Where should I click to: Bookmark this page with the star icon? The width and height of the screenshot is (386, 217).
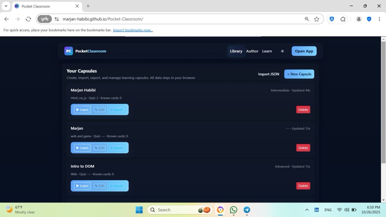(x=316, y=19)
